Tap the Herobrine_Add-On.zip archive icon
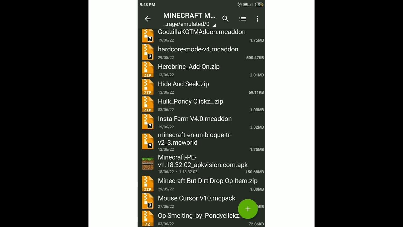Viewport: 403px width, 227px height. [x=148, y=69]
